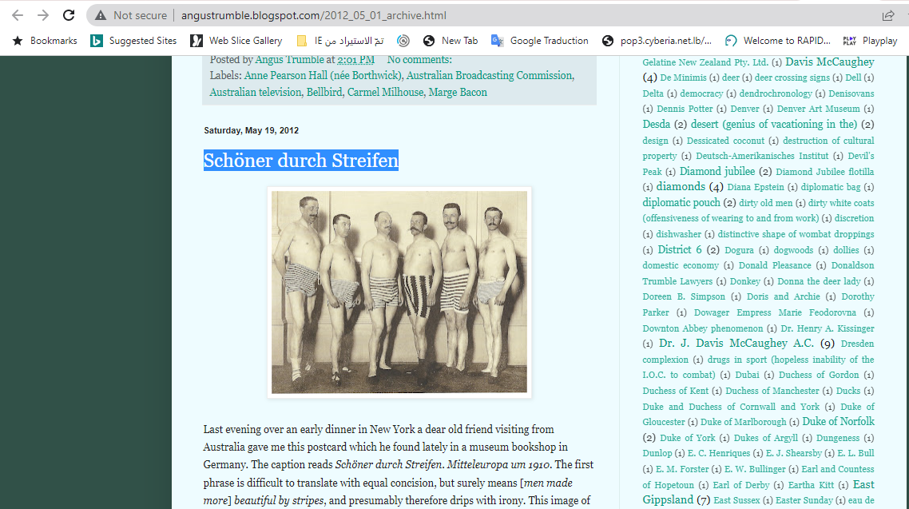Open the Suggested Sites bookmark
Viewport: 909px width, 509px height.
[x=133, y=41]
